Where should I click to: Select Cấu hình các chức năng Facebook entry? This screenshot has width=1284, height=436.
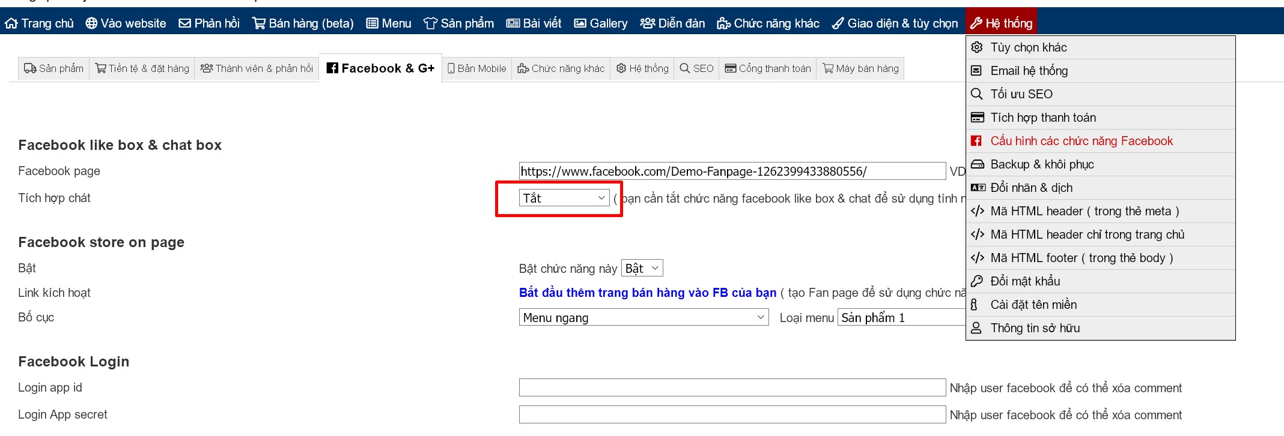(1100, 141)
